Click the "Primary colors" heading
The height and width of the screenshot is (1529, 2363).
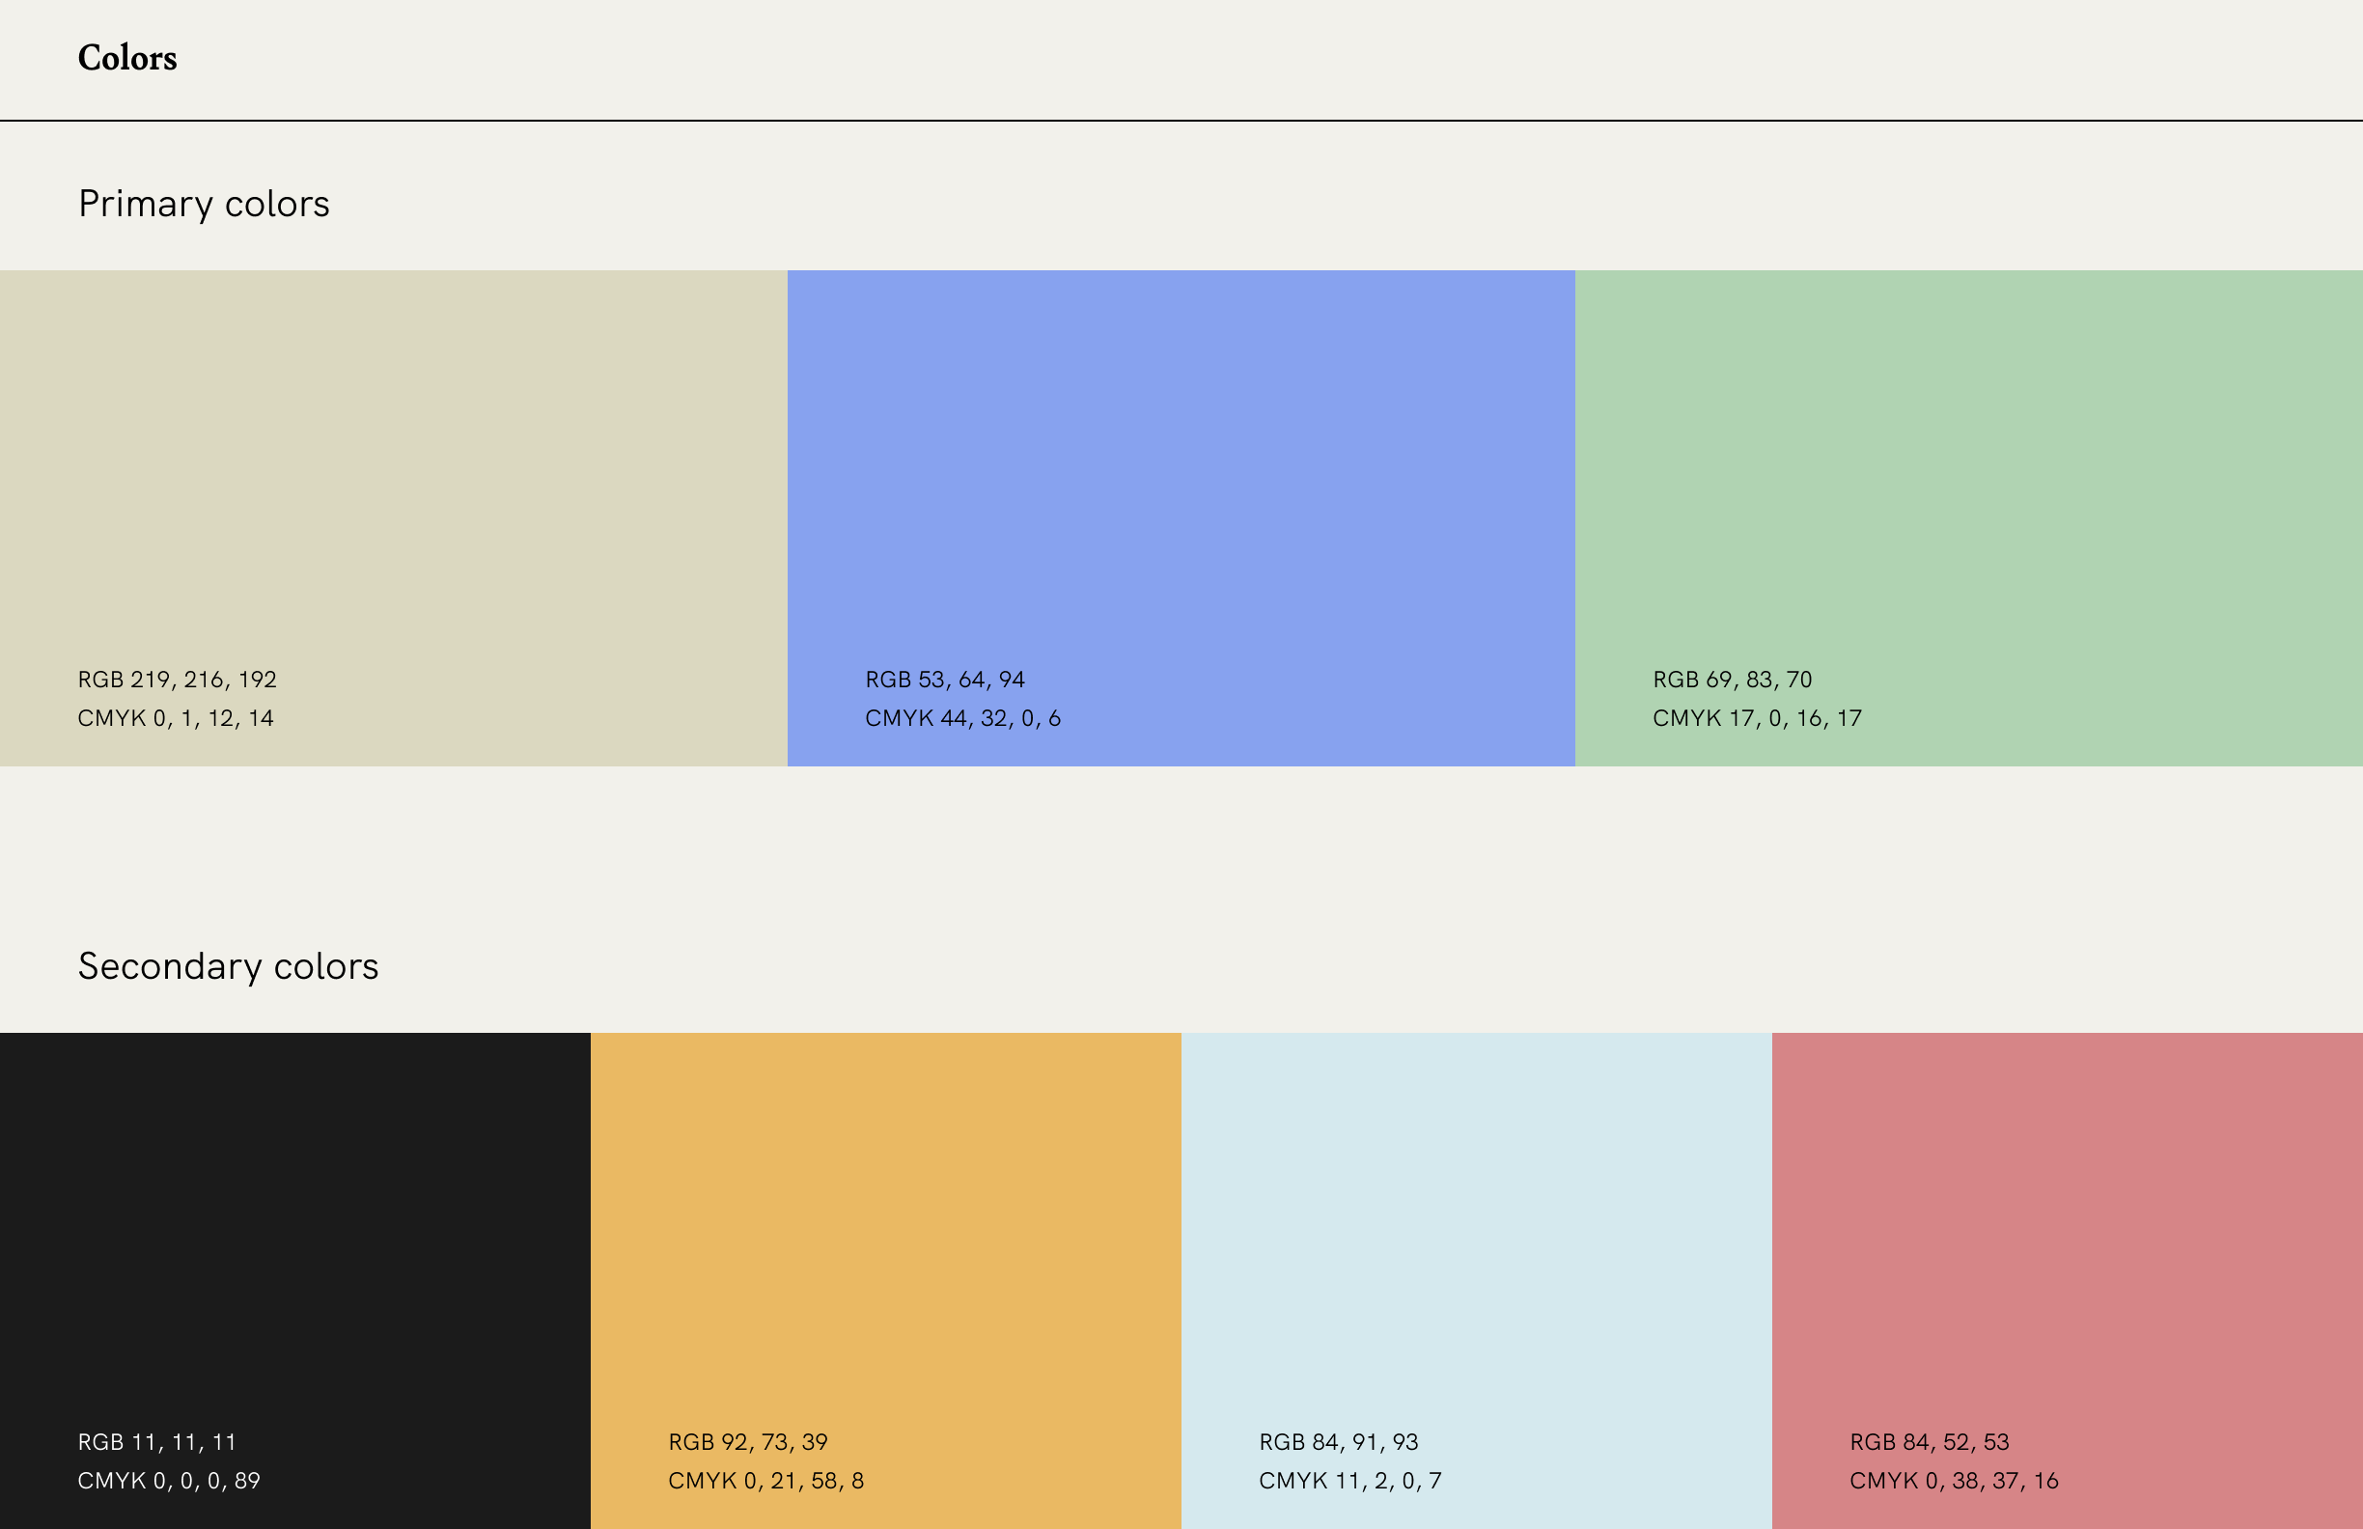click(204, 204)
